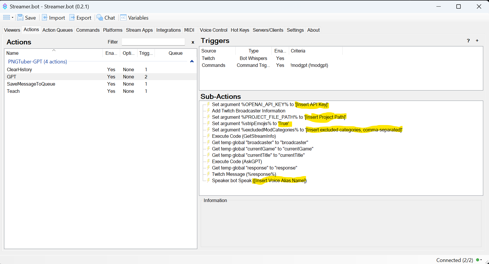Click the Export toolbar icon
Image resolution: width=489 pixels, height=264 pixels.
[72, 18]
